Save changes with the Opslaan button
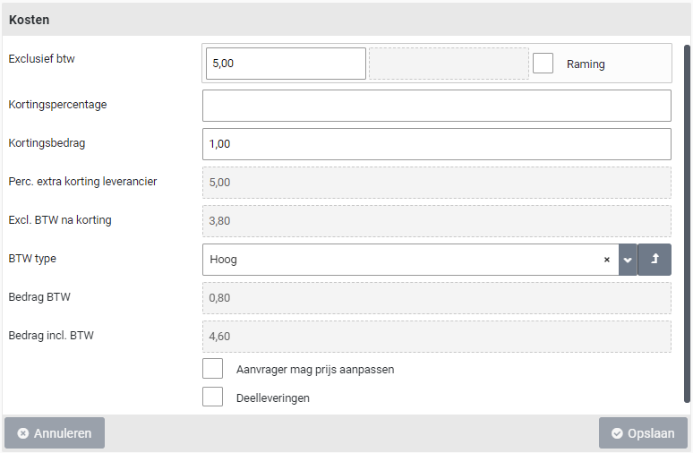 pos(643,433)
